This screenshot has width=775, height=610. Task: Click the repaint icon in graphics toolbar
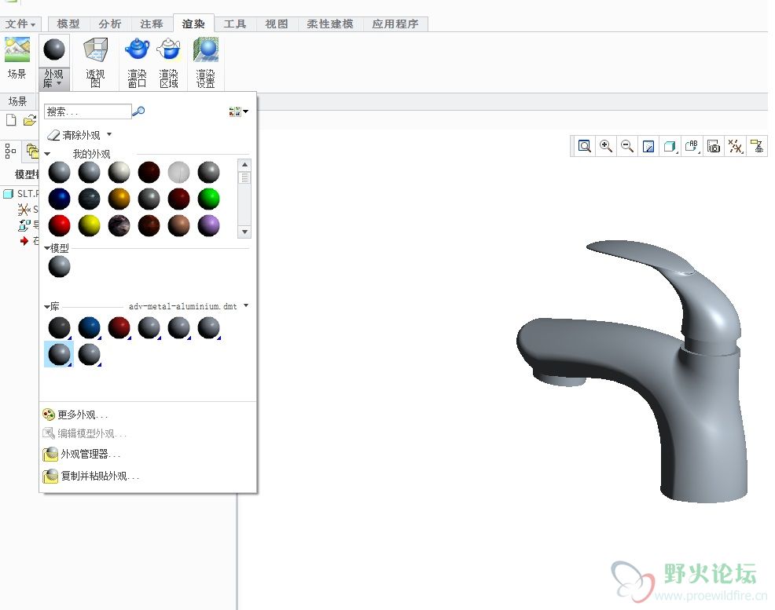click(x=648, y=146)
